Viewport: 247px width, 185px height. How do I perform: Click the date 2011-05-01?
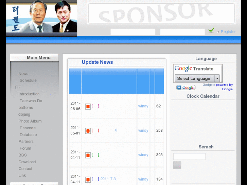75,131
